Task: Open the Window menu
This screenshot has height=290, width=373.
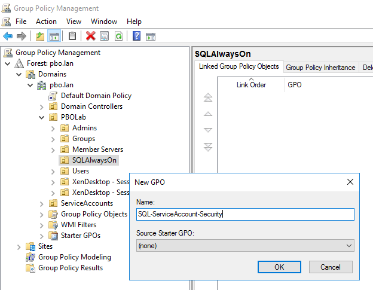Action: (x=104, y=22)
